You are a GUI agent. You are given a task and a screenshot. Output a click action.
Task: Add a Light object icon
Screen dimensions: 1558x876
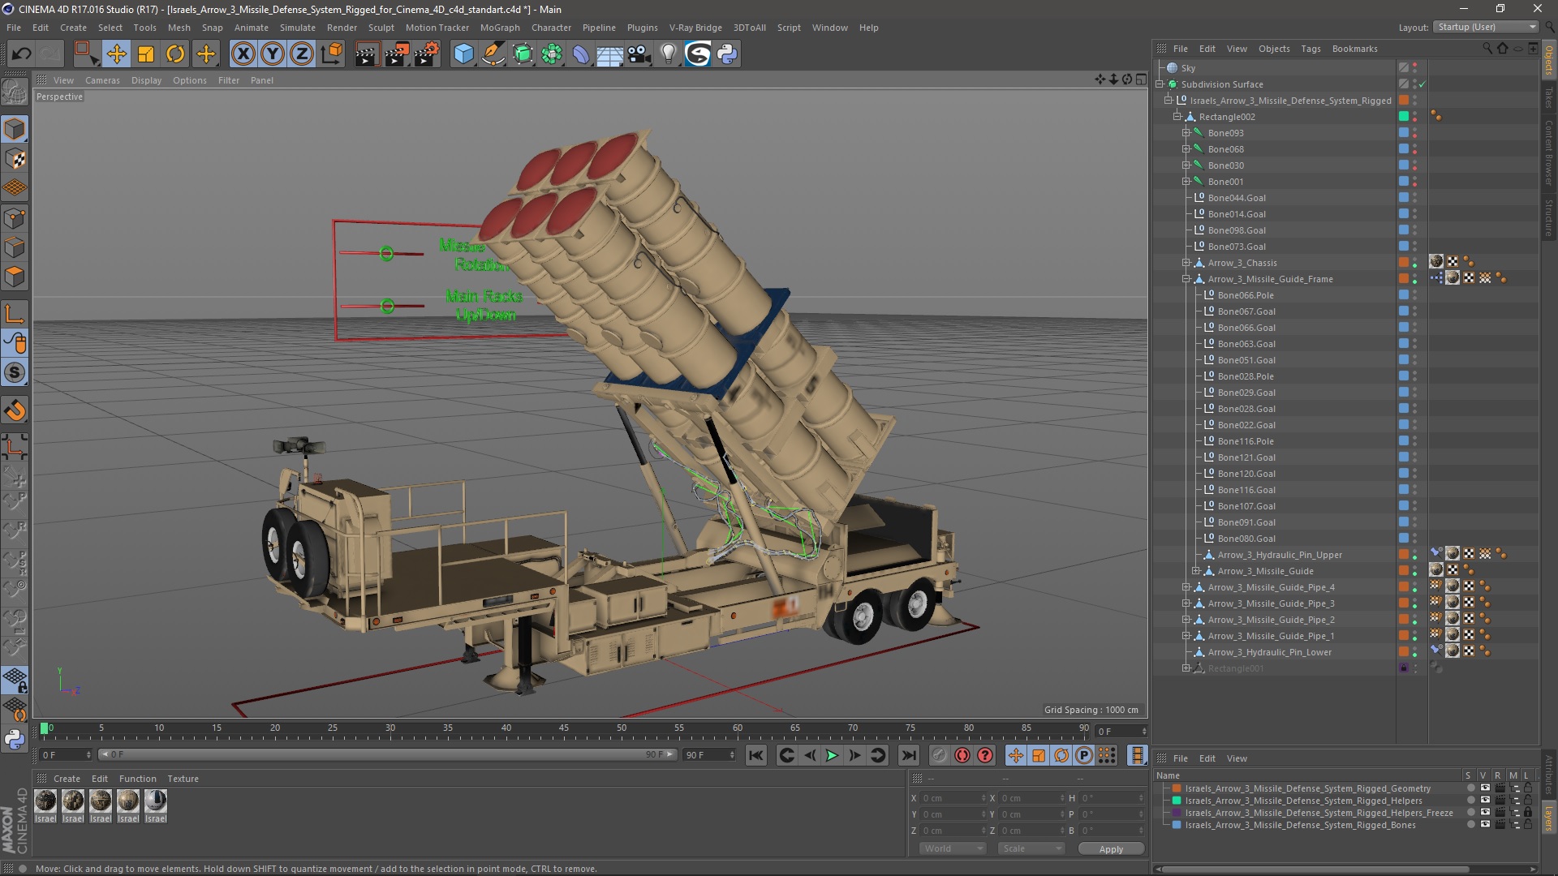669,54
